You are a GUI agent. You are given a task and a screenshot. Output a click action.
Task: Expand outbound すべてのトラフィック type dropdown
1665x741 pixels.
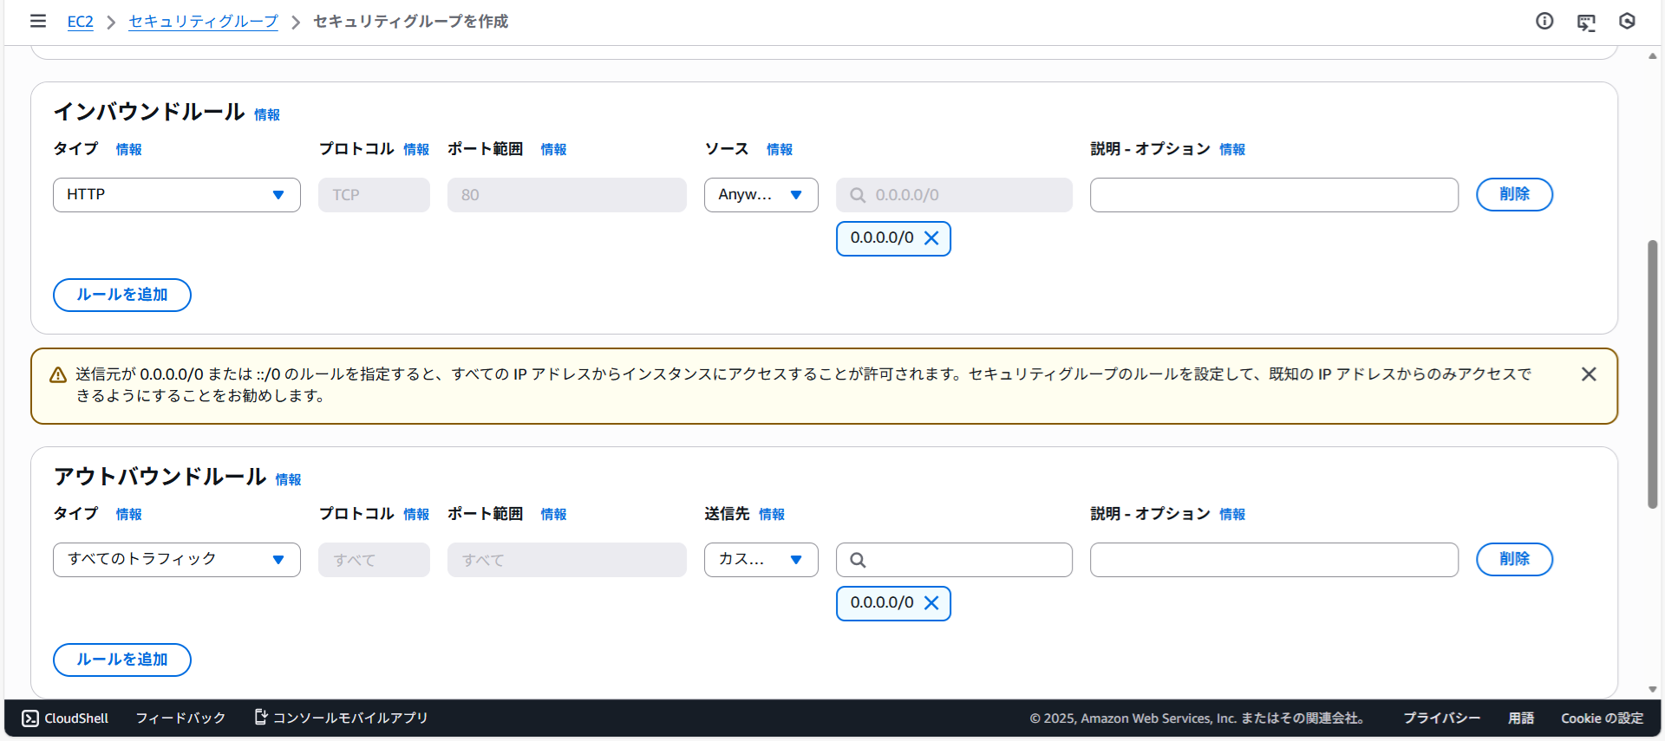tap(176, 560)
